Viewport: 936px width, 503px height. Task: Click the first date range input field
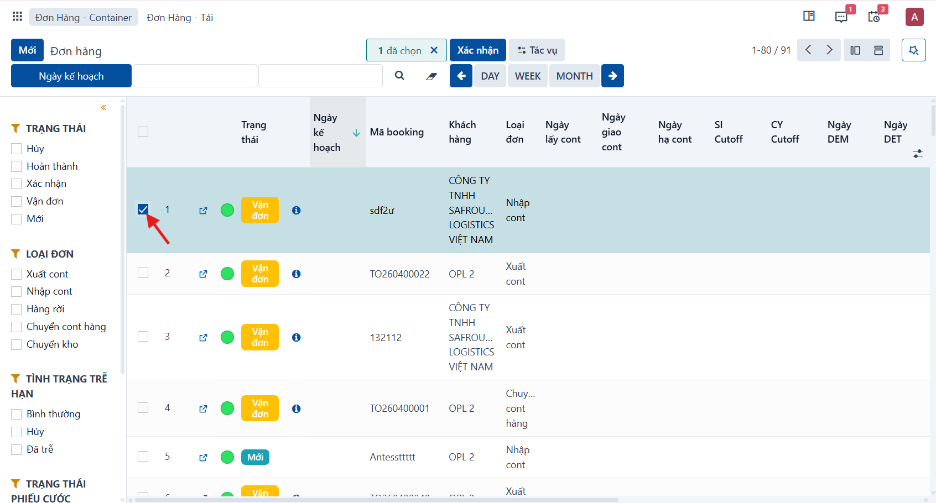[x=195, y=76]
